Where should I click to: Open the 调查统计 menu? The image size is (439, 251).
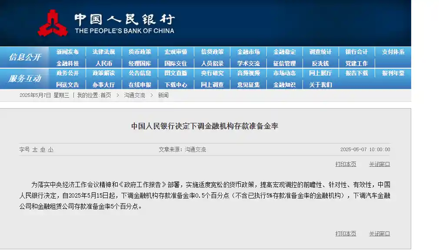point(320,51)
